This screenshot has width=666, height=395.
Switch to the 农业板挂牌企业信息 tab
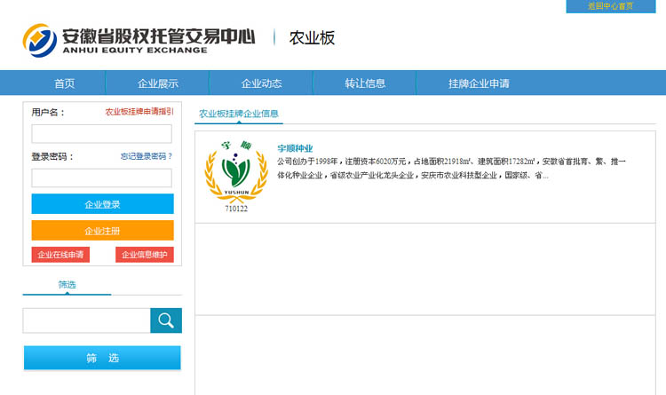tap(239, 114)
